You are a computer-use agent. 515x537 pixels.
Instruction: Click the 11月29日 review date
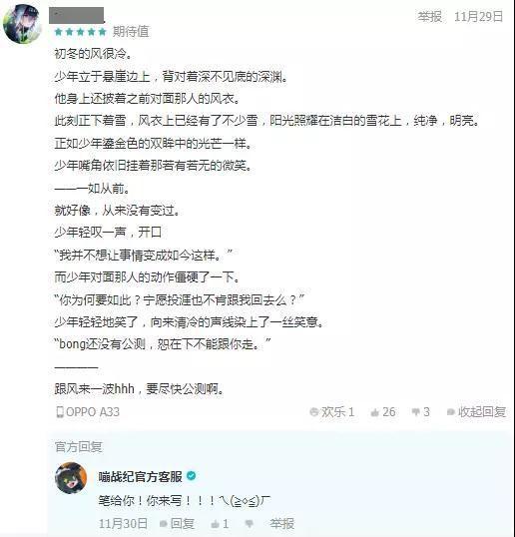(479, 16)
